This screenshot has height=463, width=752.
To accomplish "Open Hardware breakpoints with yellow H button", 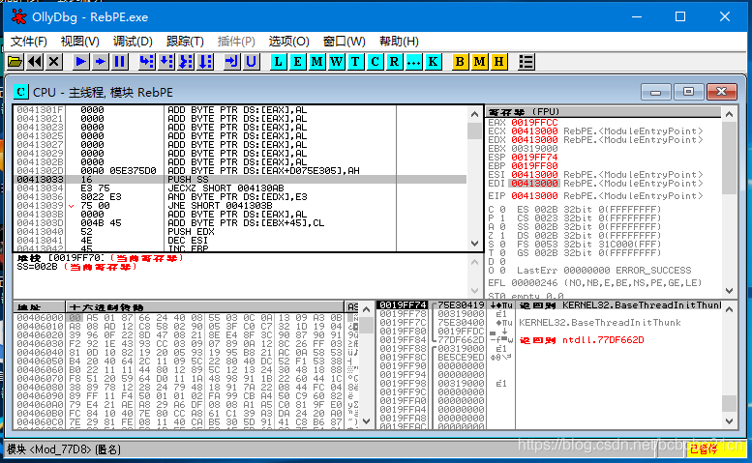I will pyautogui.click(x=498, y=61).
